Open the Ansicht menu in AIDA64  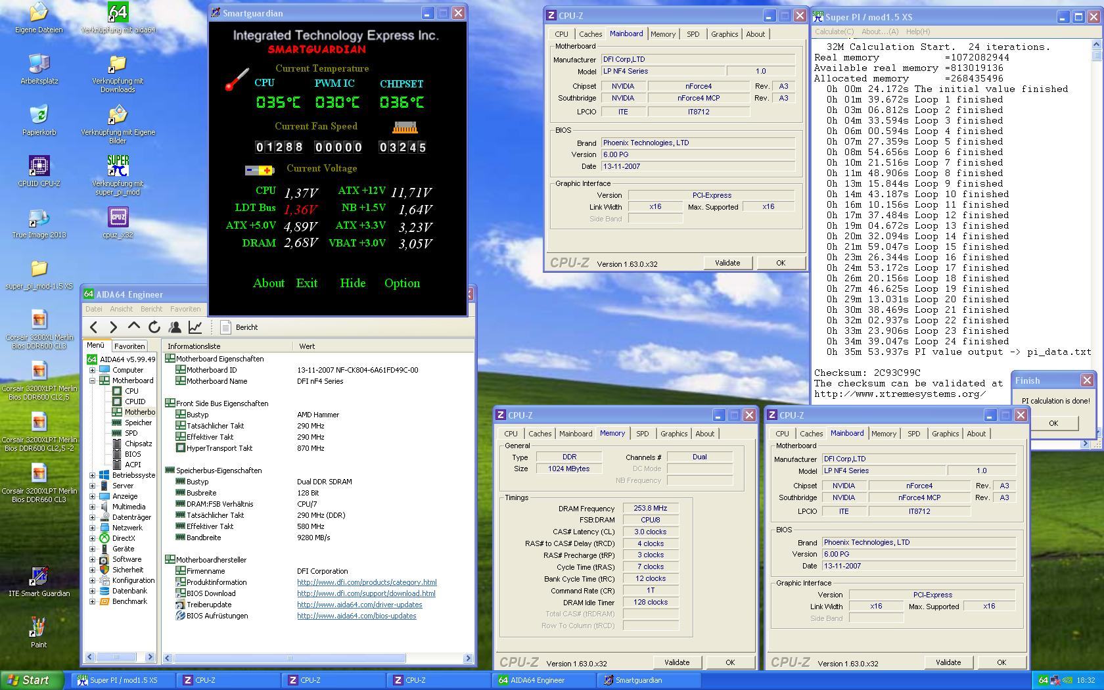tap(122, 309)
